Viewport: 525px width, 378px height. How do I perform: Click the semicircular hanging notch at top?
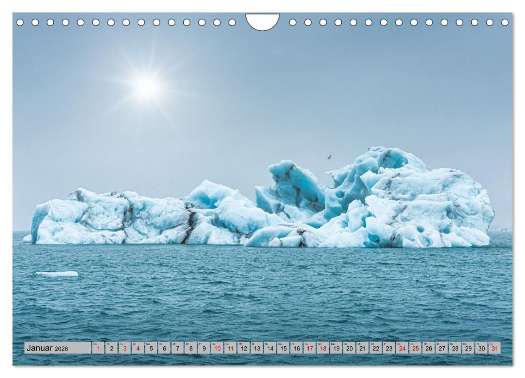point(262,21)
